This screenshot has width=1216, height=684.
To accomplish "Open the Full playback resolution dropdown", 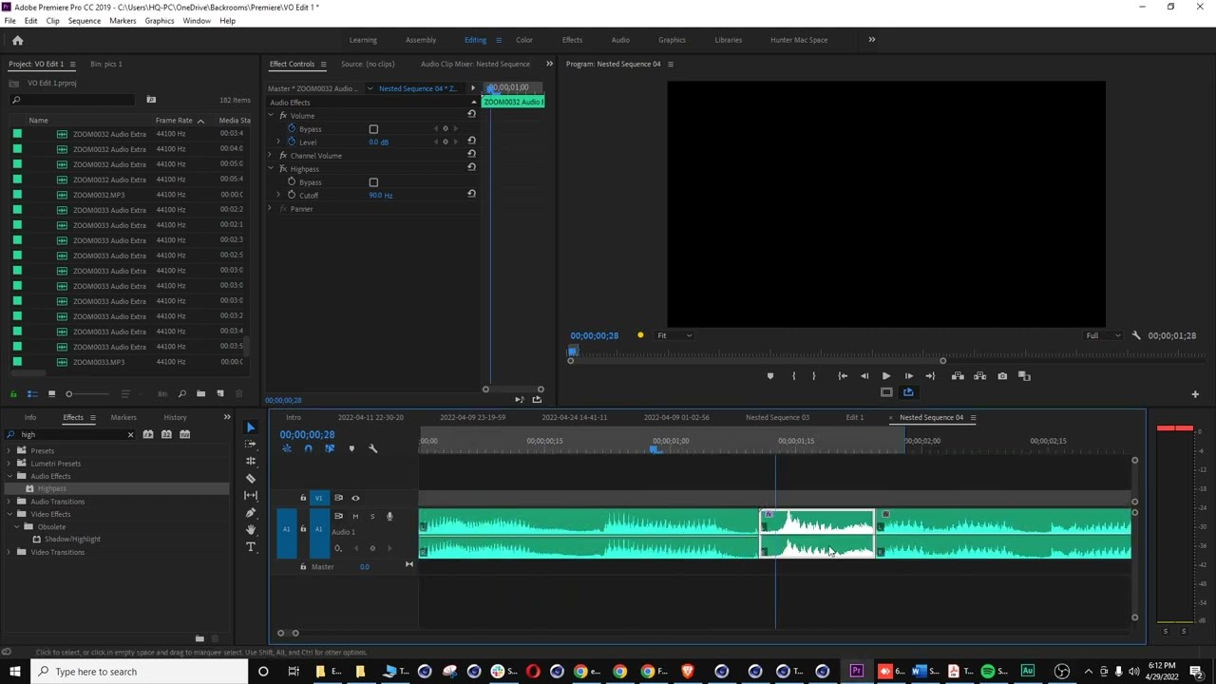I will (x=1103, y=335).
